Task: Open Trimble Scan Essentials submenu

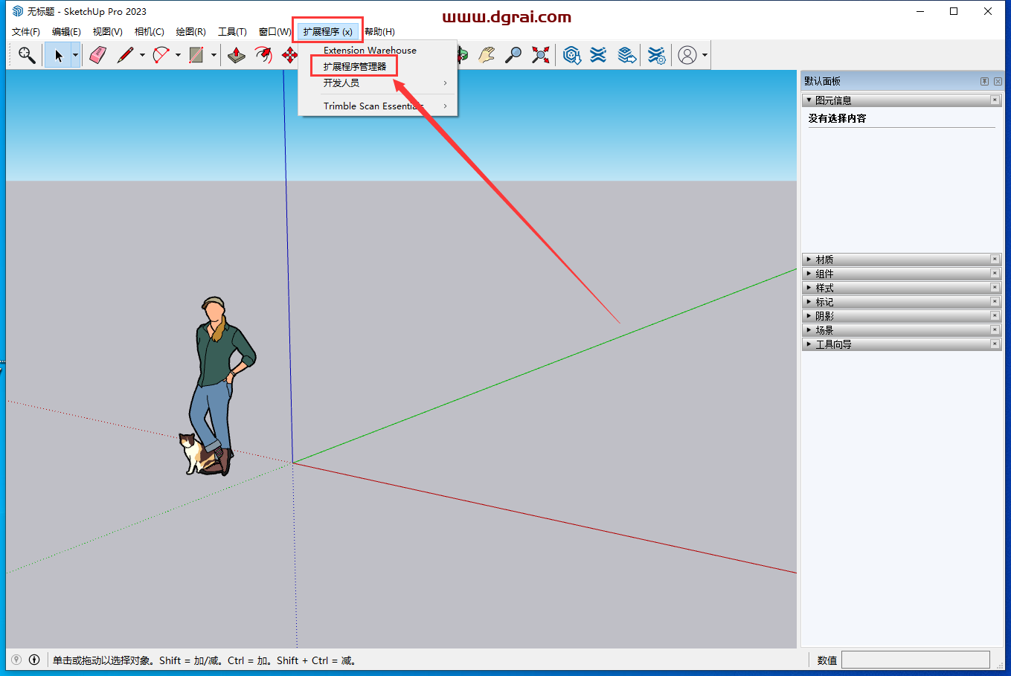Action: pos(377,106)
